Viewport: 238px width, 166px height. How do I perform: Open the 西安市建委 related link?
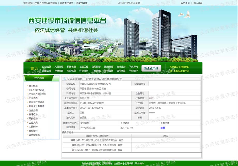click(x=82, y=3)
